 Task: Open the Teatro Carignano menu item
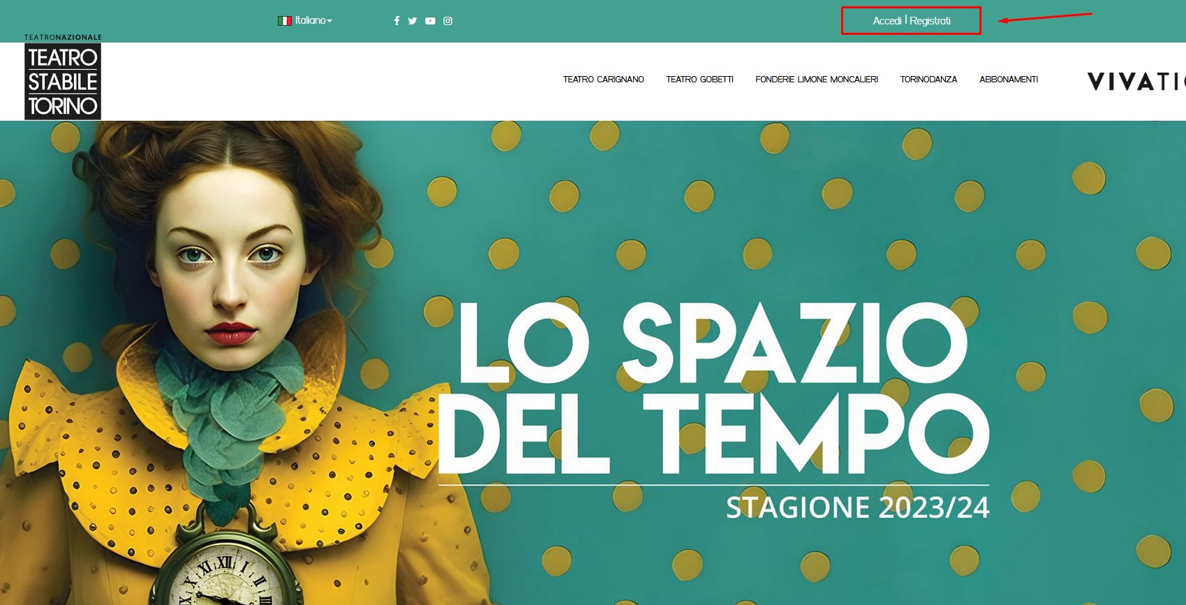pos(604,80)
